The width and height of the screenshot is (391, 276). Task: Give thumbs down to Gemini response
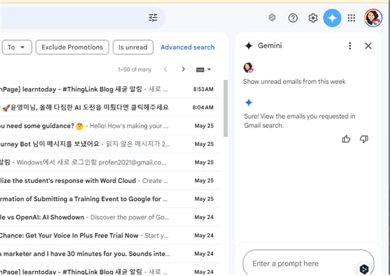[364, 139]
